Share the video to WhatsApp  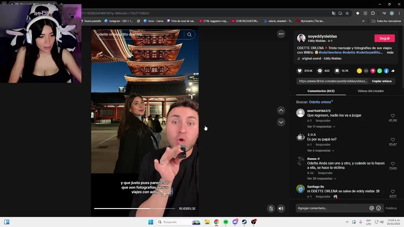point(379,71)
